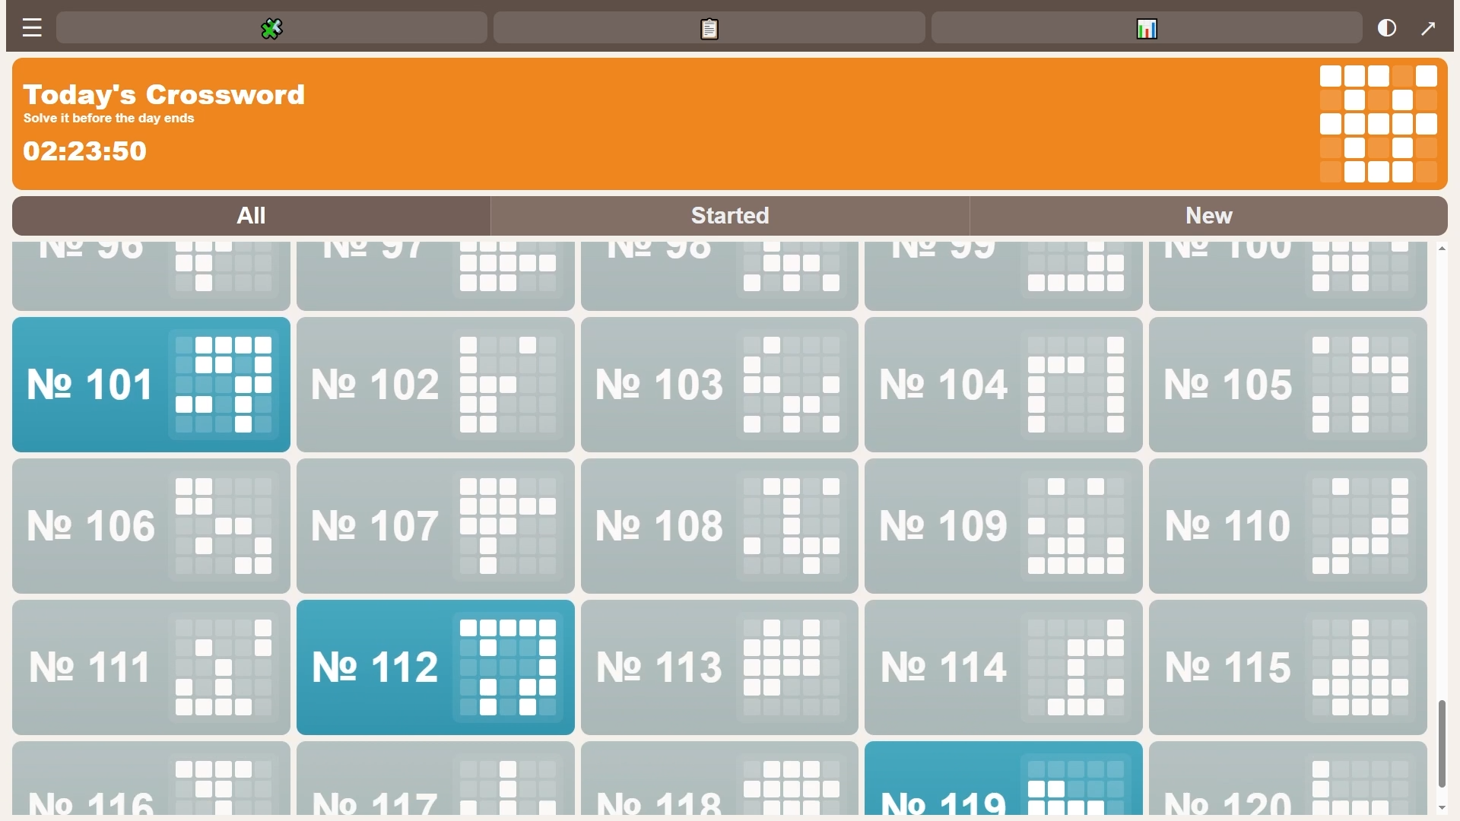Select the All filter
This screenshot has width=1460, height=821.
click(x=251, y=216)
